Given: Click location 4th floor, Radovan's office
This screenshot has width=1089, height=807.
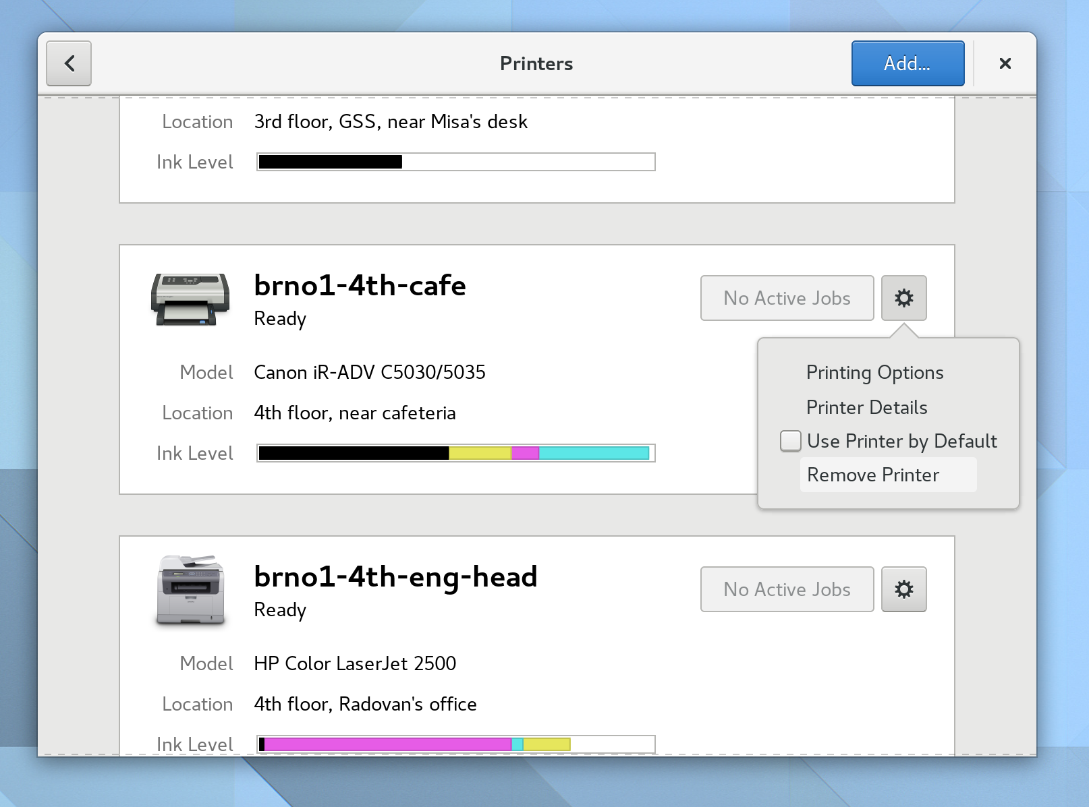Looking at the screenshot, I should click(365, 704).
